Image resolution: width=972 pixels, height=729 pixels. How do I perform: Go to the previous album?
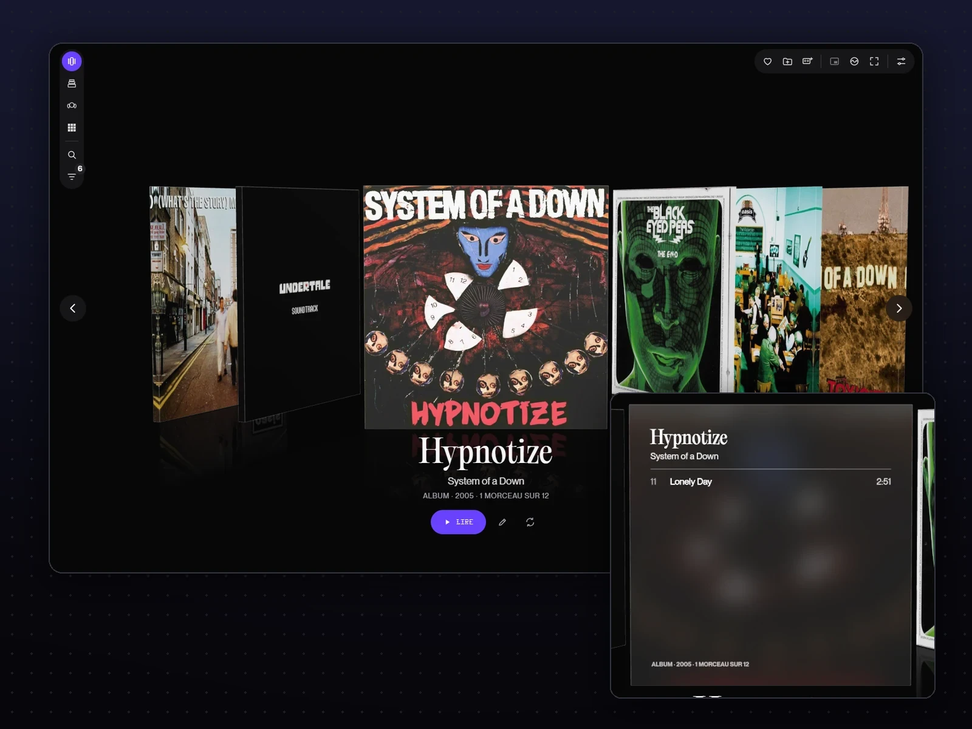(x=73, y=308)
